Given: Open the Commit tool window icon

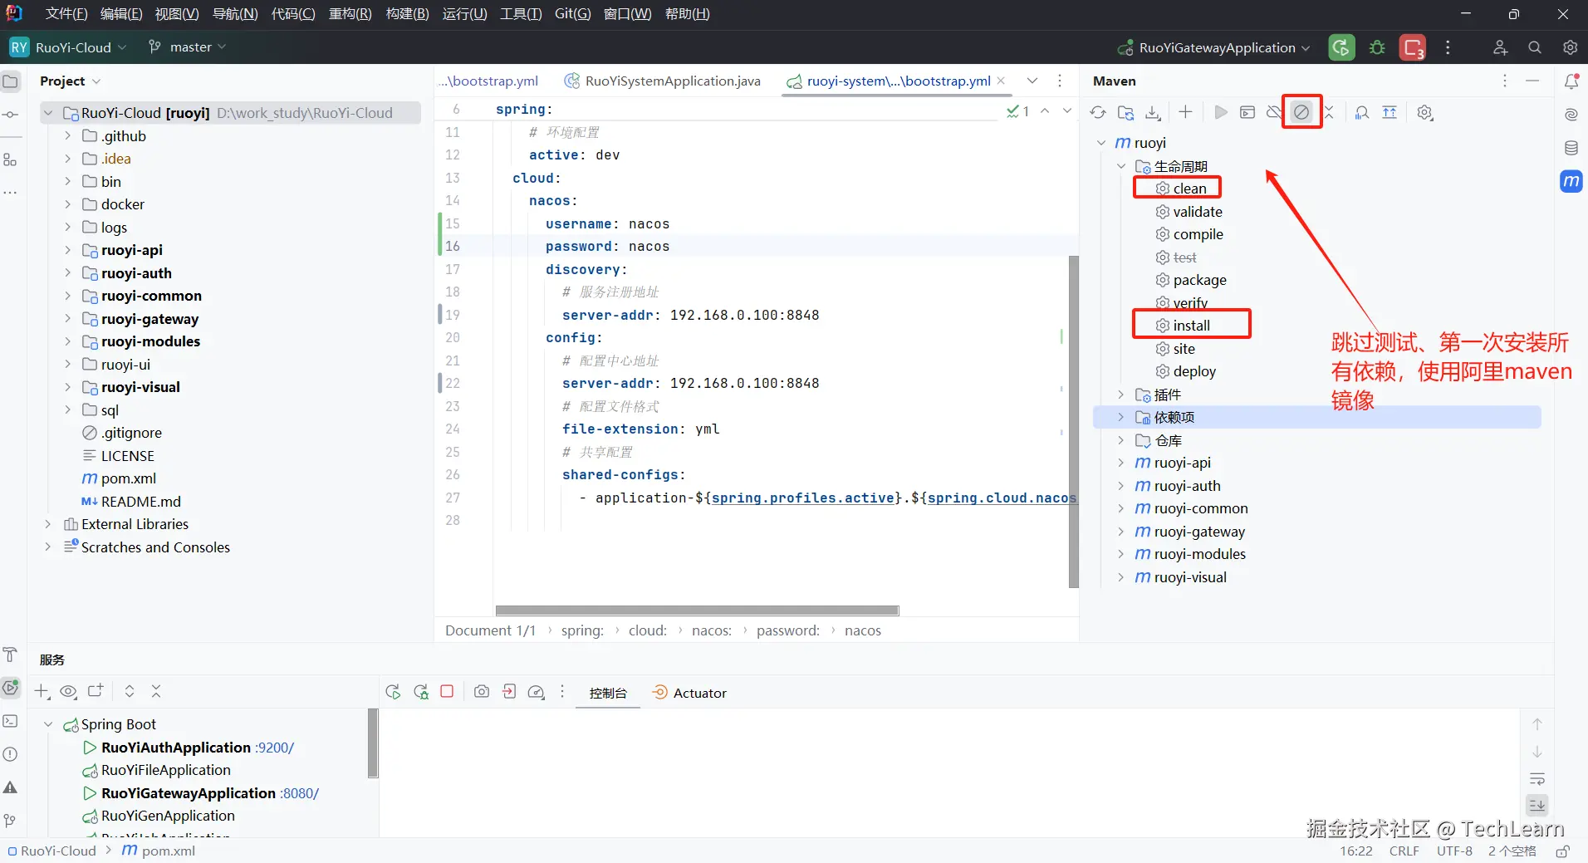Looking at the screenshot, I should 11,115.
